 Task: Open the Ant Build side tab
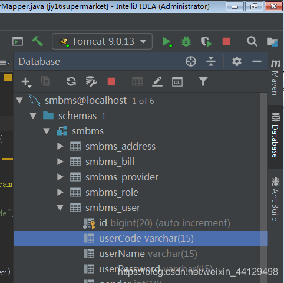tap(276, 200)
